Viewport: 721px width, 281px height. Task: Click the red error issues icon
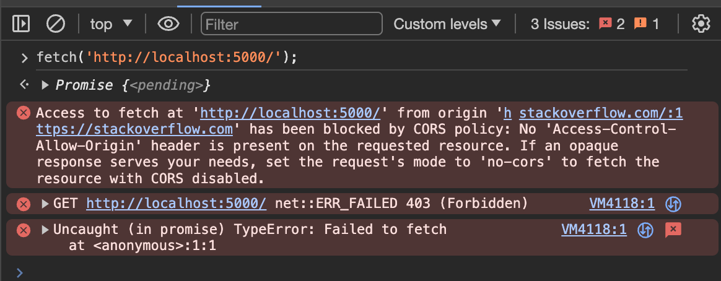tap(605, 24)
